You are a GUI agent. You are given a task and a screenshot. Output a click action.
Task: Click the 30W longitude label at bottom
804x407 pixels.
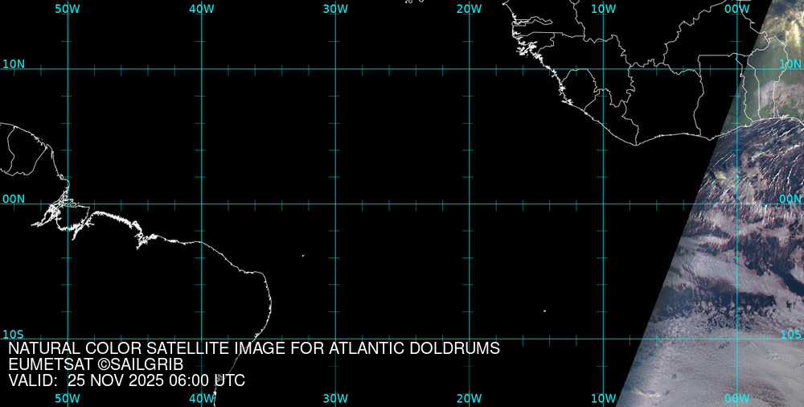(335, 398)
